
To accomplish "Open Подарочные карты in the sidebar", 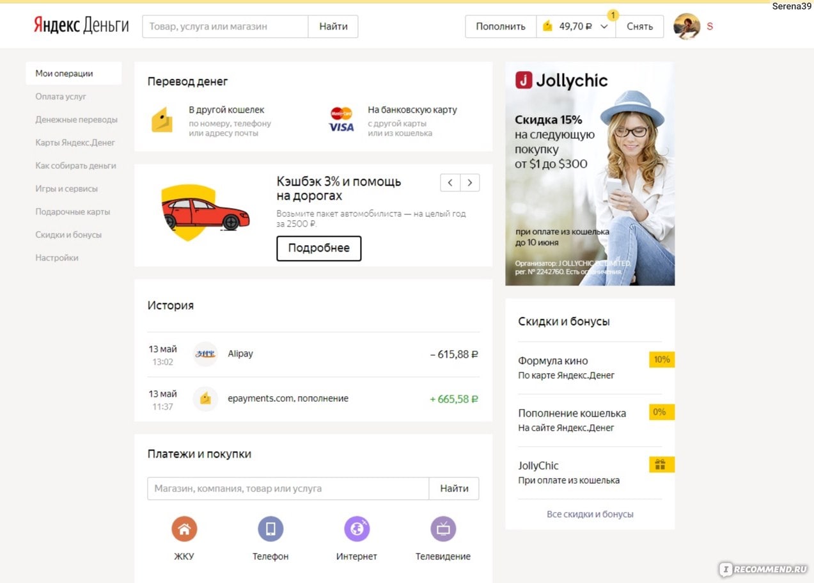I will click(73, 212).
